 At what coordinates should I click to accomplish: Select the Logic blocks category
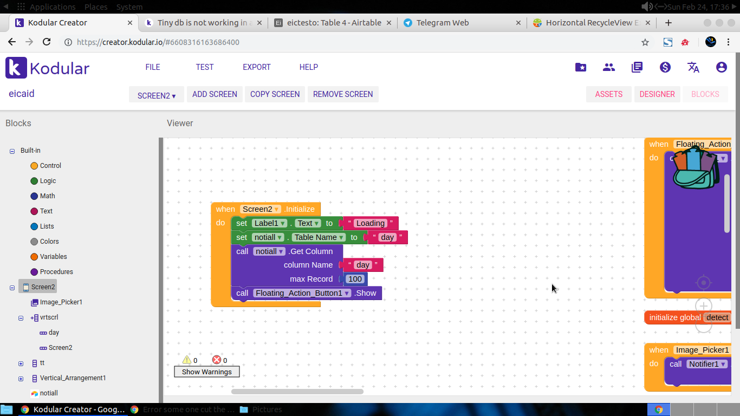click(48, 181)
